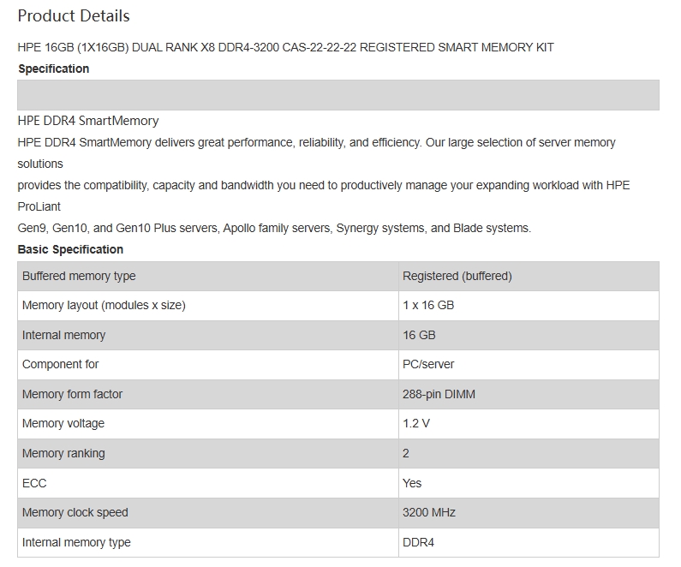Click the Buffered memory type cell

click(x=208, y=276)
